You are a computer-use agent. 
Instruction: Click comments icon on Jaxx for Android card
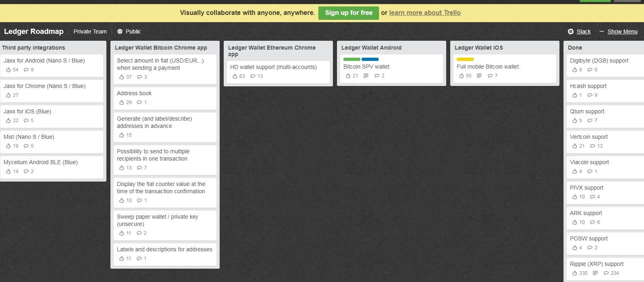[26, 70]
